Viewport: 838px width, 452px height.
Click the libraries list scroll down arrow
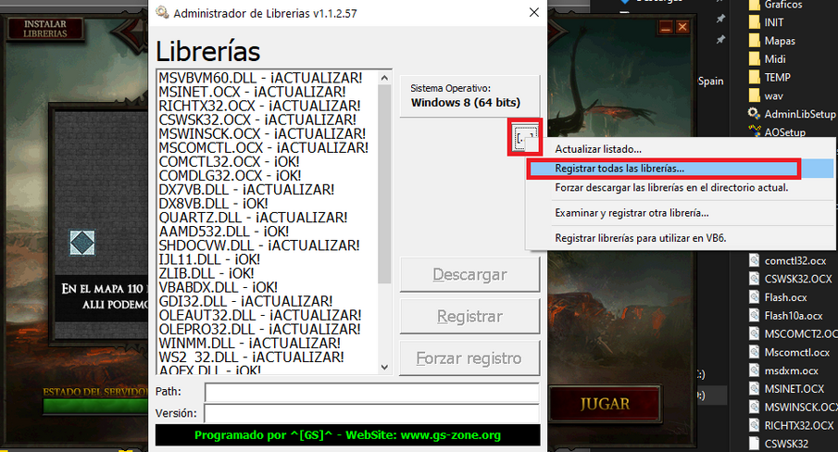pyautogui.click(x=384, y=367)
